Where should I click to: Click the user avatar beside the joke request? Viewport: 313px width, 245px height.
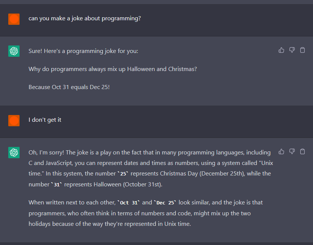tap(14, 19)
